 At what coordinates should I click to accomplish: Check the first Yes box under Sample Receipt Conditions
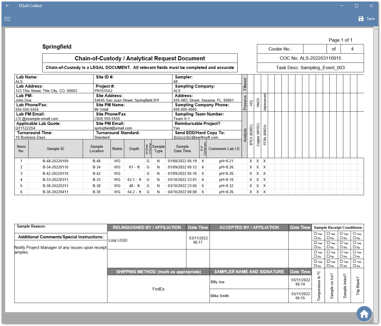pos(316,234)
